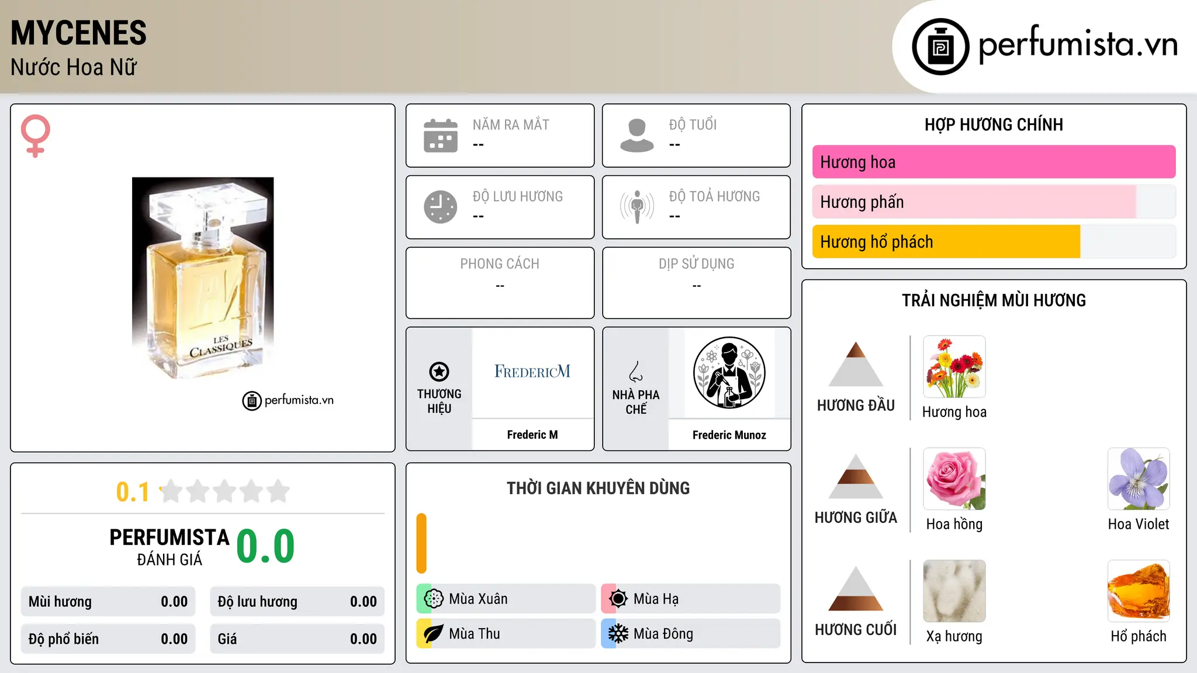This screenshot has height=673, width=1197.
Task: Click the Hoa Violet note caption
Action: click(x=1139, y=524)
